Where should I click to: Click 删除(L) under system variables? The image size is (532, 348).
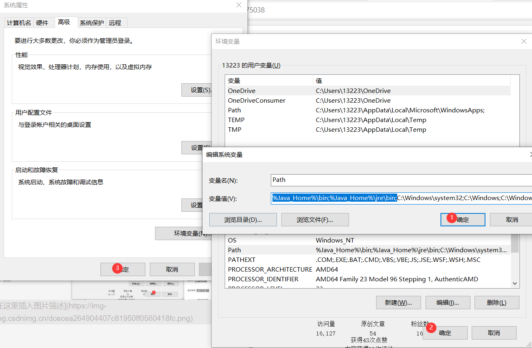[497, 302]
